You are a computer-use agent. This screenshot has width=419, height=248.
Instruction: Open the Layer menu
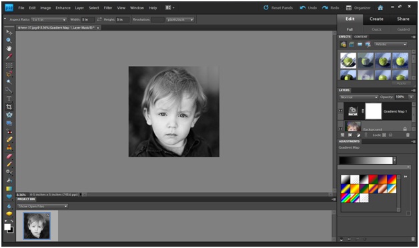click(79, 8)
